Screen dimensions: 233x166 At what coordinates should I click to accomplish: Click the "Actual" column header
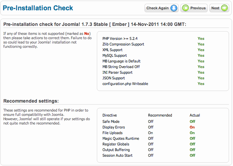click(195, 115)
